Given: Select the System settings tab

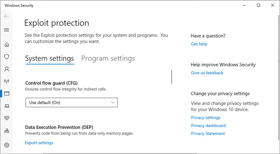Looking at the screenshot, I should [x=50, y=58].
